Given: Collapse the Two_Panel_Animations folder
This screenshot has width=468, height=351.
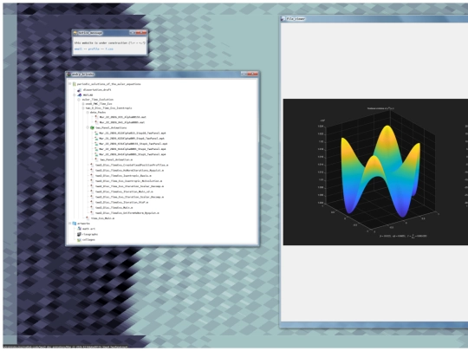Looking at the screenshot, I should [x=88, y=127].
